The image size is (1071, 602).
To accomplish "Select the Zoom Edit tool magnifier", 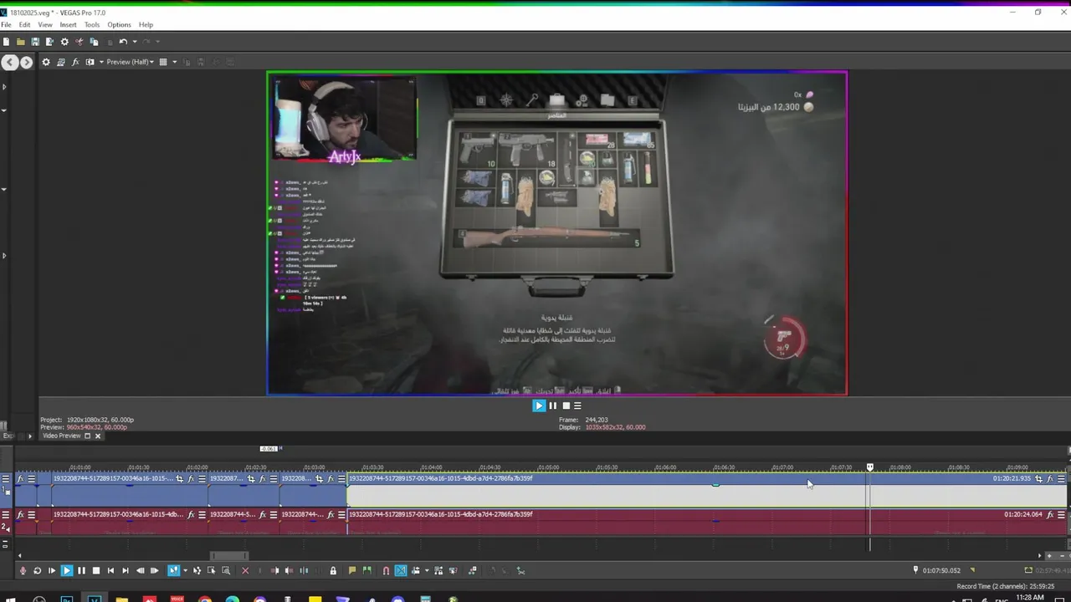I will pyautogui.click(x=226, y=570).
